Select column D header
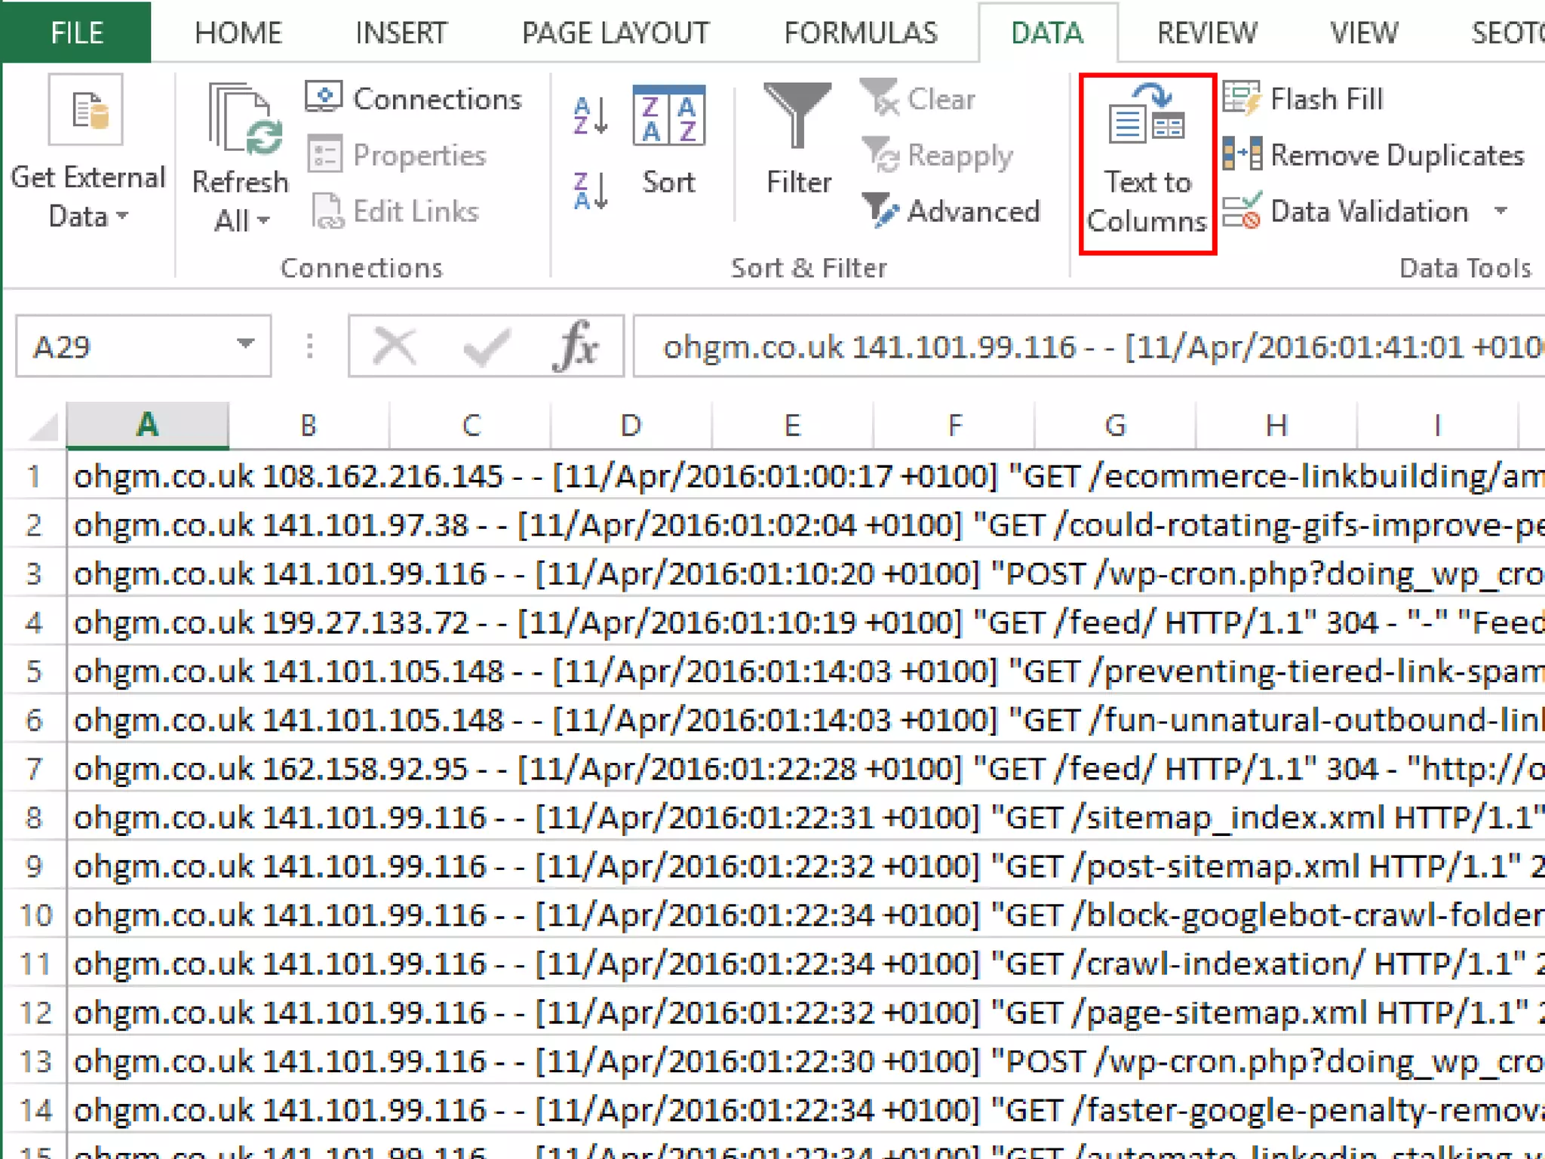 [631, 426]
